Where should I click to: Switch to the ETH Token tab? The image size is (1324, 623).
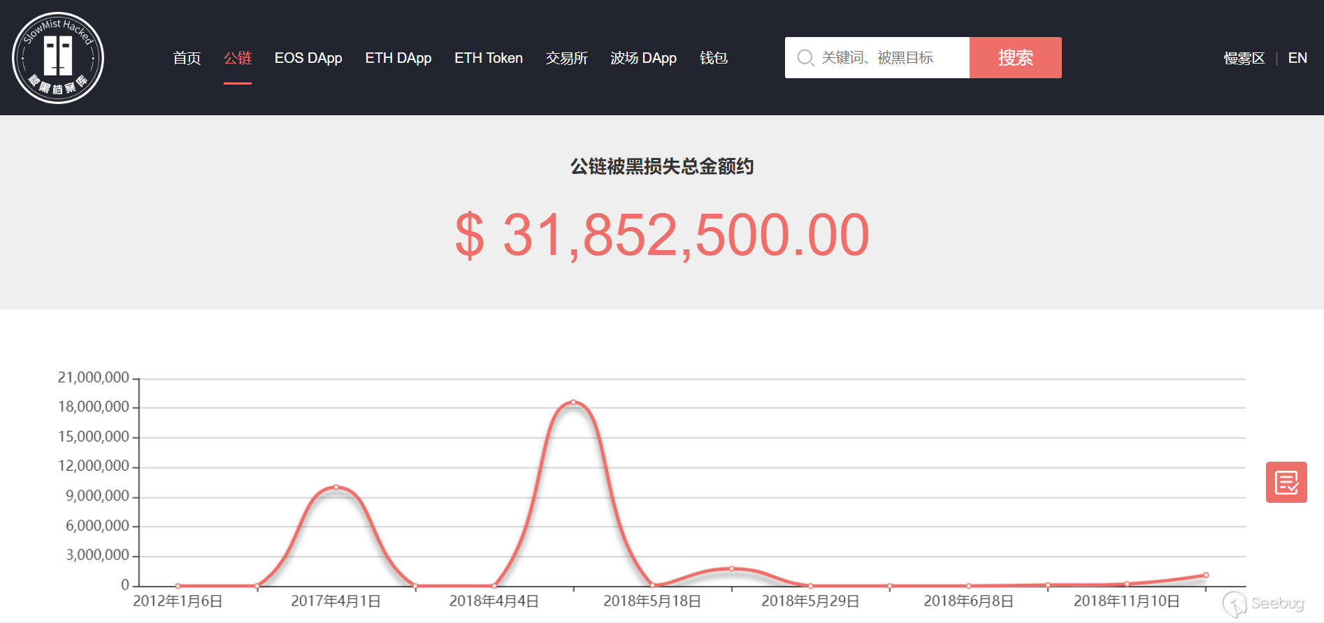[489, 58]
